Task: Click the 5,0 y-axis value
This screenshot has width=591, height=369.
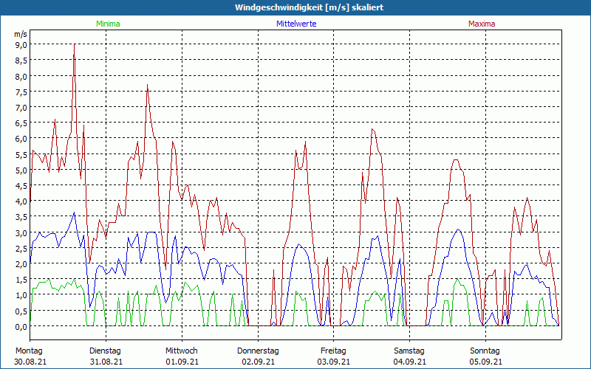Action: click(21, 170)
